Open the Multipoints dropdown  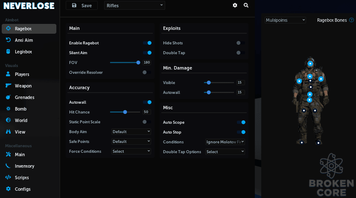click(285, 20)
